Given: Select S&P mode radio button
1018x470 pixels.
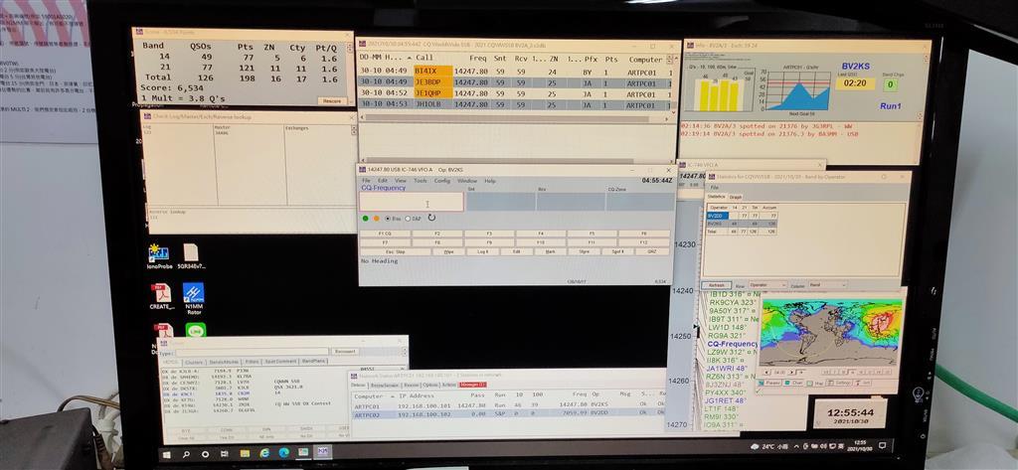Looking at the screenshot, I should click(x=413, y=219).
